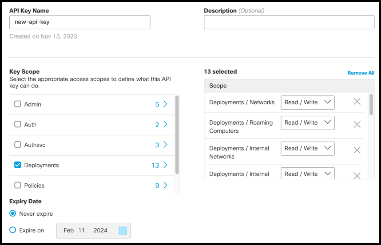The height and width of the screenshot is (245, 381).
Task: Click the Description text field
Action: pos(289,22)
